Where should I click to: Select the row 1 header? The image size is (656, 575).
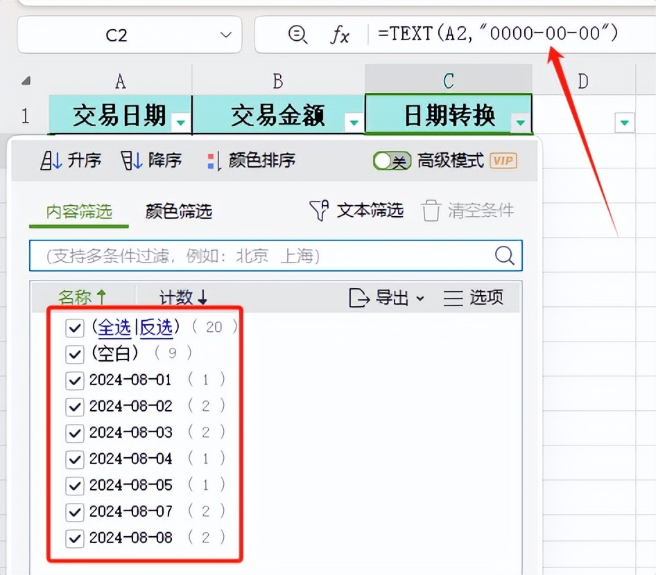(26, 116)
